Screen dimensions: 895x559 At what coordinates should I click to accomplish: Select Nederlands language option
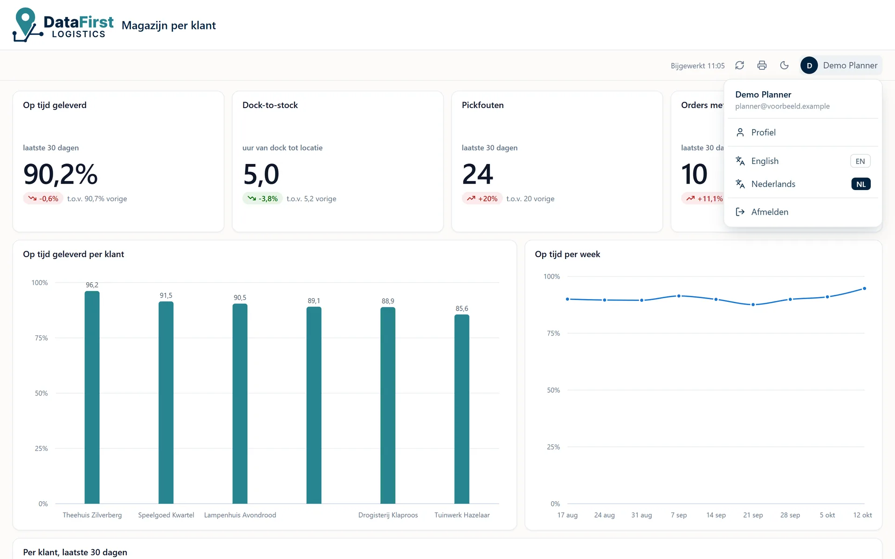(x=803, y=184)
